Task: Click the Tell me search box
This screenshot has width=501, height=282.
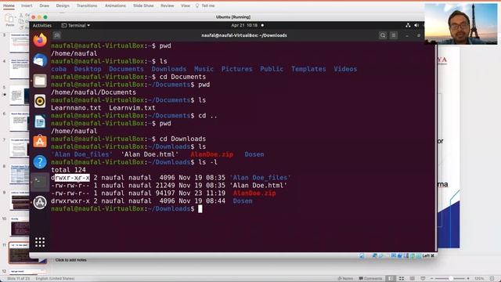Action: 205,5
